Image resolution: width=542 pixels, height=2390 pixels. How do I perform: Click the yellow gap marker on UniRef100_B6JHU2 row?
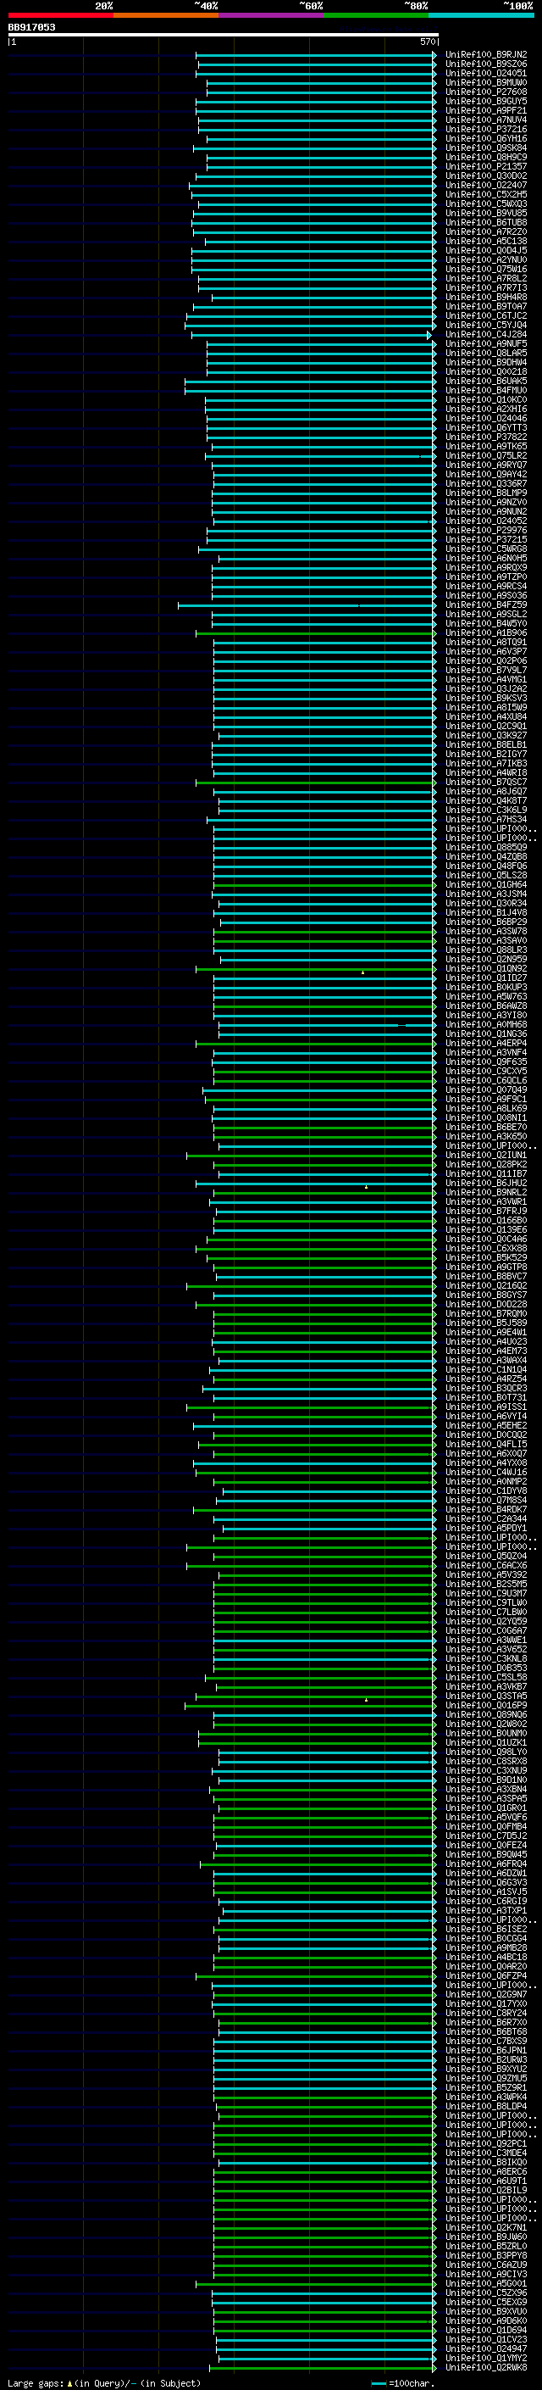[367, 1187]
